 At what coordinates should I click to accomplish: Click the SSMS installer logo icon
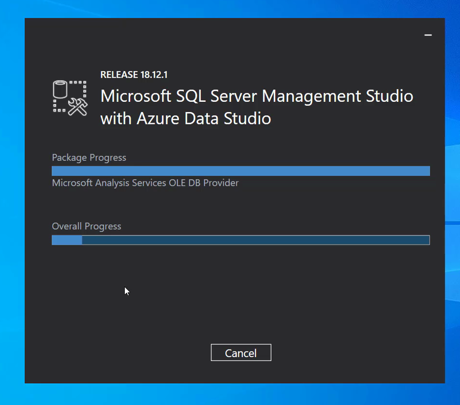point(70,98)
